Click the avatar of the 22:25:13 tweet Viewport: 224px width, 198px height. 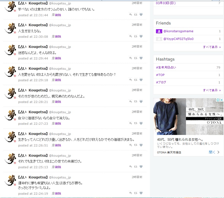tap(10, 159)
